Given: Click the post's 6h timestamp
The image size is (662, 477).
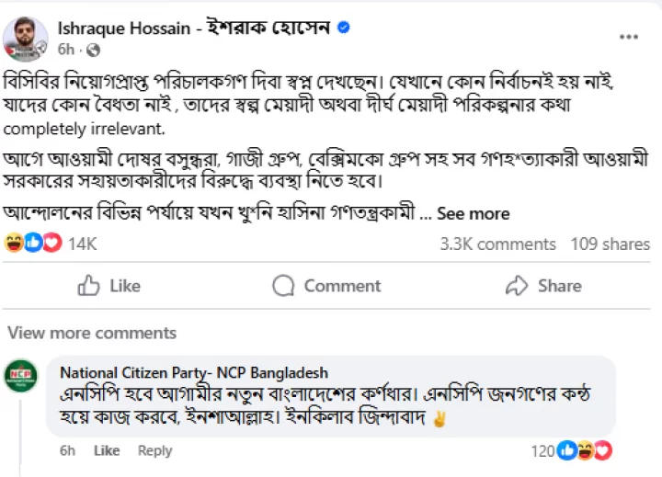Looking at the screenshot, I should [67, 50].
